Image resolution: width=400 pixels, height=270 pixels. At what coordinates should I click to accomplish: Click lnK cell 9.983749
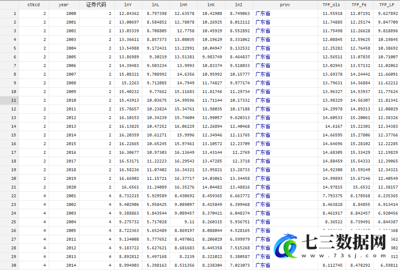click(x=212, y=57)
